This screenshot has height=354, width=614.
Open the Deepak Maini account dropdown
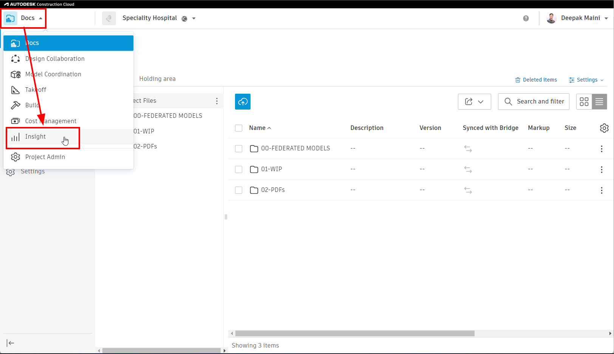point(606,19)
